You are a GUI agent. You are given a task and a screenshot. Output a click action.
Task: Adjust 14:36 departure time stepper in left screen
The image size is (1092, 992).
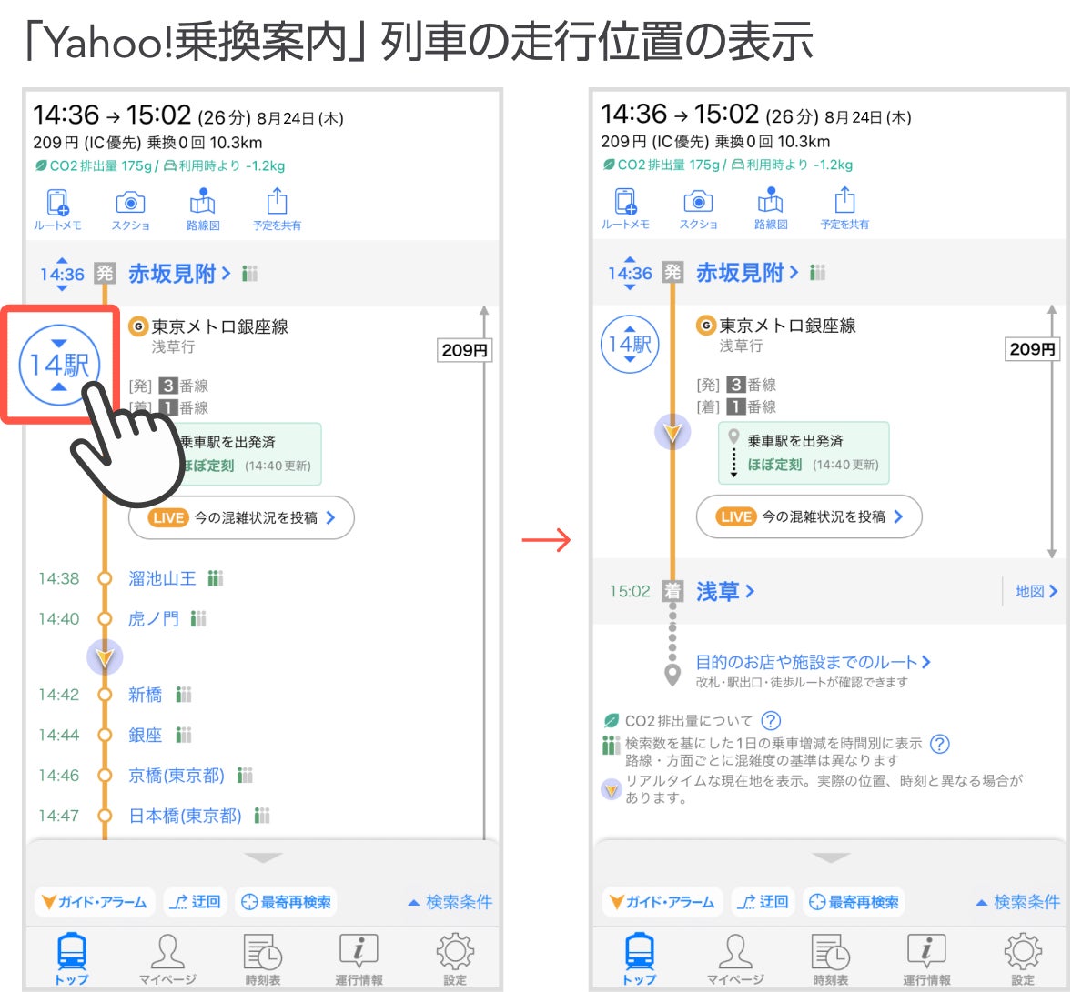pyautogui.click(x=62, y=274)
